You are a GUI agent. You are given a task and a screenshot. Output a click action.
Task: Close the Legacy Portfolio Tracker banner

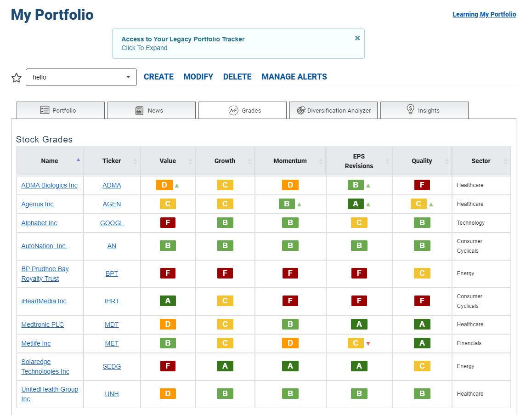357,38
